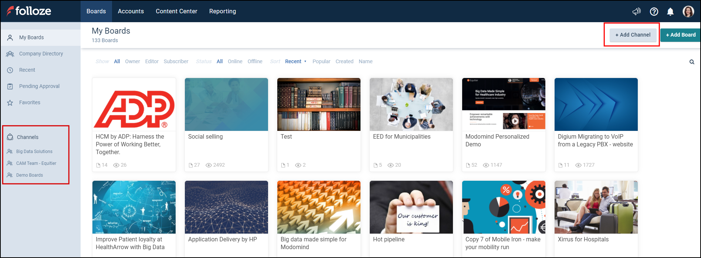Open Favorites star in sidebar
701x258 pixels.
pos(30,102)
